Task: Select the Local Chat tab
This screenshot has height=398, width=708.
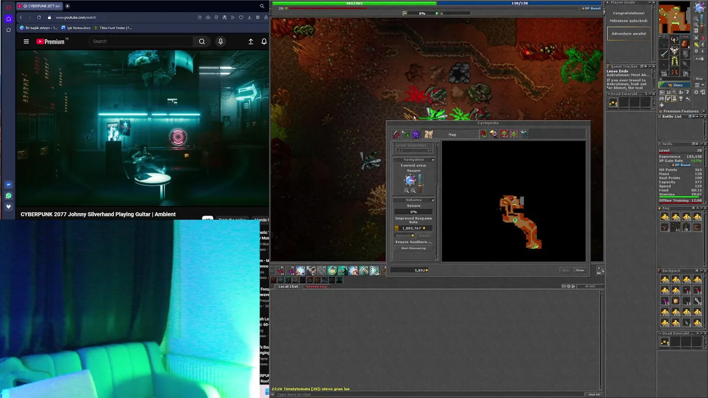Action: [x=288, y=286]
